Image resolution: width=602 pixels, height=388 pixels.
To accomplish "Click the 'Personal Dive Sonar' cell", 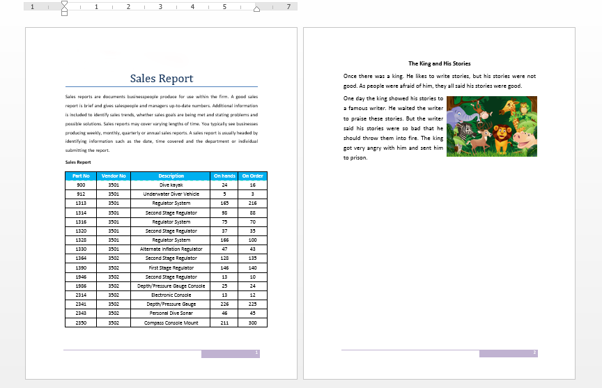I will click(x=171, y=313).
